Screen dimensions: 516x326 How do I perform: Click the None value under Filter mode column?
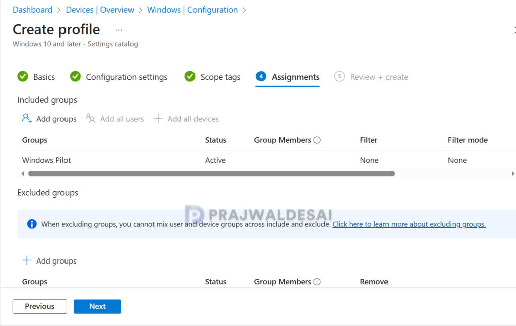pyautogui.click(x=457, y=160)
